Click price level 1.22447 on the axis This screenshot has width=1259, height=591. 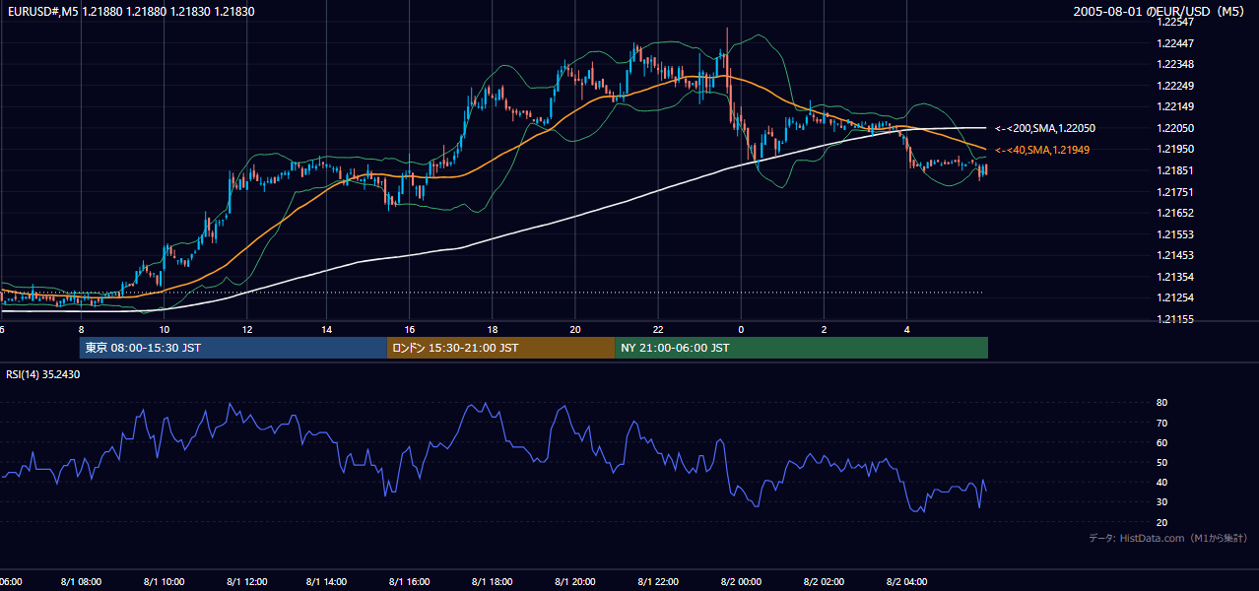pos(1176,43)
